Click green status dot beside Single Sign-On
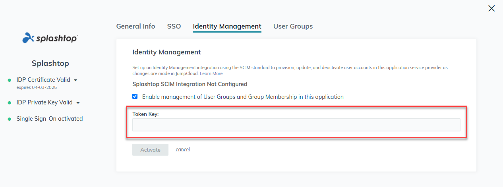503x187 pixels. tap(9, 119)
